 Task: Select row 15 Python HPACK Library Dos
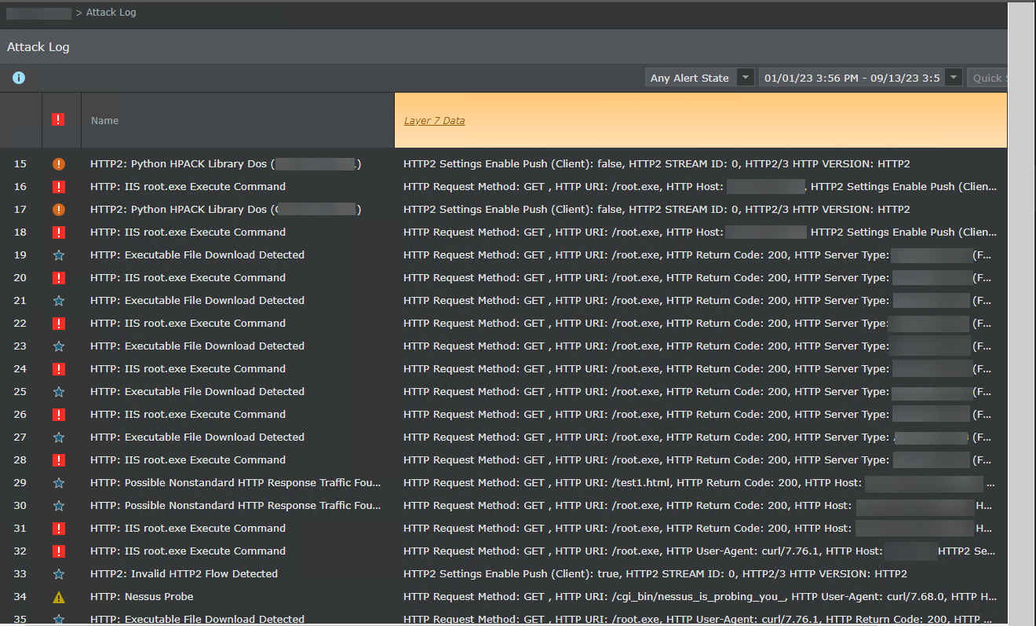[225, 164]
